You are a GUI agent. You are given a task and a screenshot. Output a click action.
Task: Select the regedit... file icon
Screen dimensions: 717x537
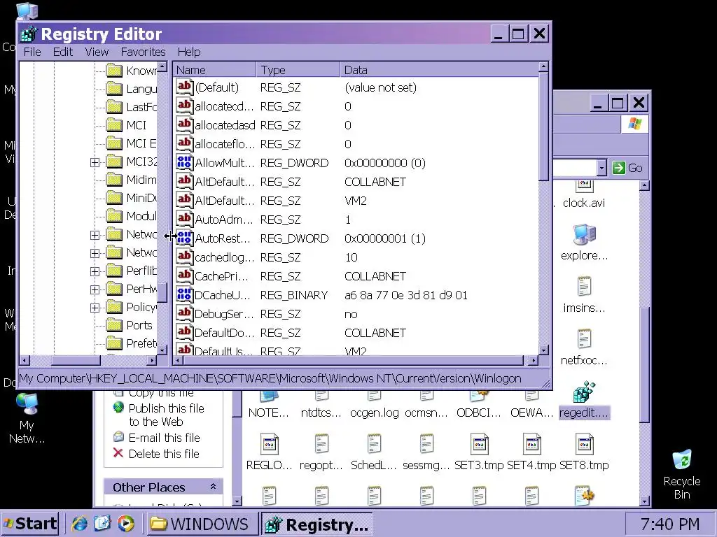coord(584,392)
